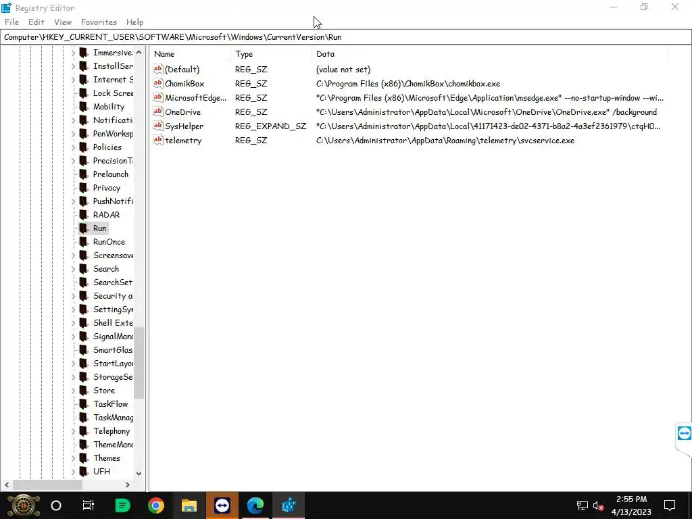The height and width of the screenshot is (519, 692).
Task: Select the UFH tree key
Action: pyautogui.click(x=101, y=471)
